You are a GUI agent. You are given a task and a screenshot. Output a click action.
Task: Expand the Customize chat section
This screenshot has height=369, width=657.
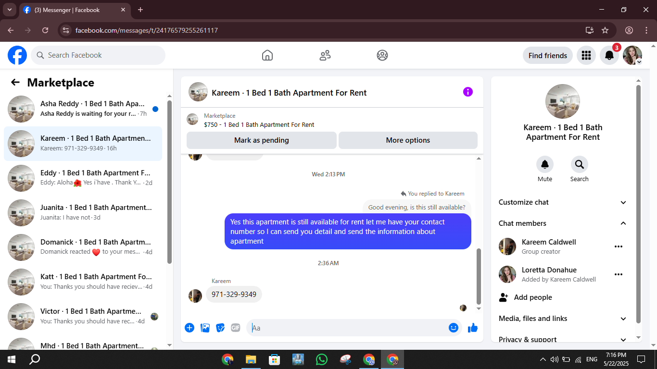[x=563, y=202]
